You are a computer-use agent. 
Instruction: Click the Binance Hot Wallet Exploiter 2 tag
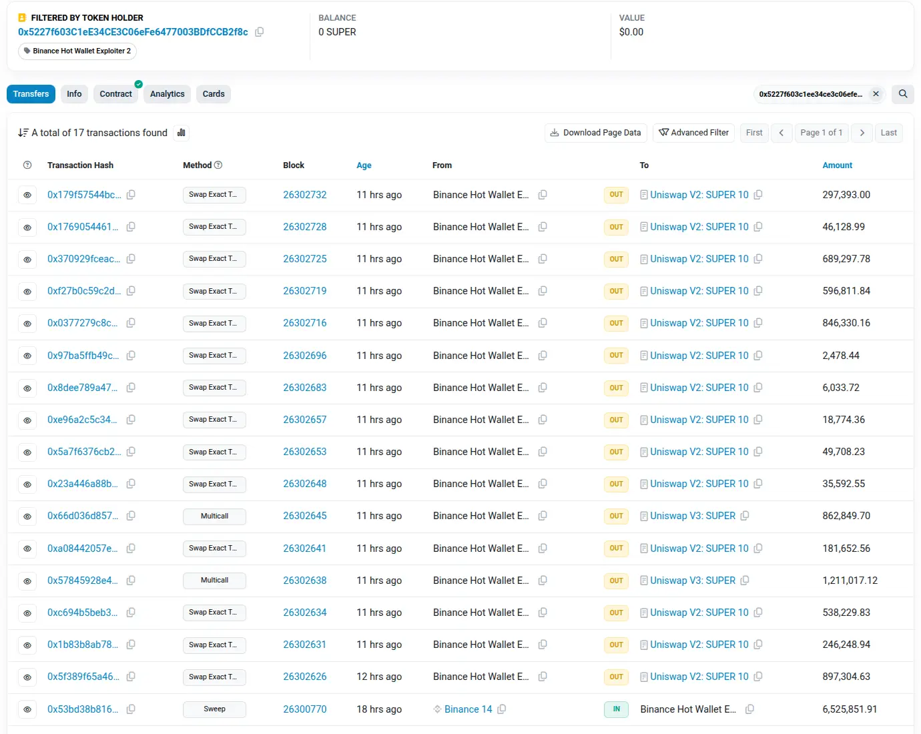pos(77,51)
